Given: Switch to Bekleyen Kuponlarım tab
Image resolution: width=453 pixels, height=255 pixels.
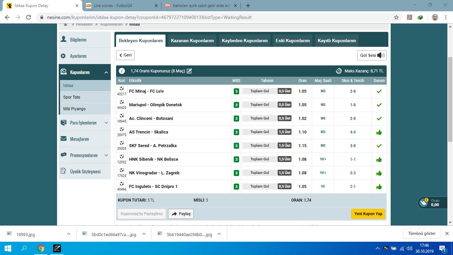Looking at the screenshot, I should (x=141, y=41).
